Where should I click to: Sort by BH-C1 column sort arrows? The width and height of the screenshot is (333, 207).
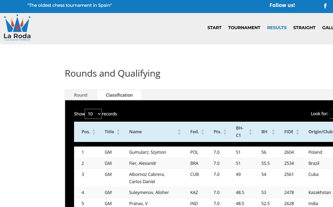pos(251,132)
